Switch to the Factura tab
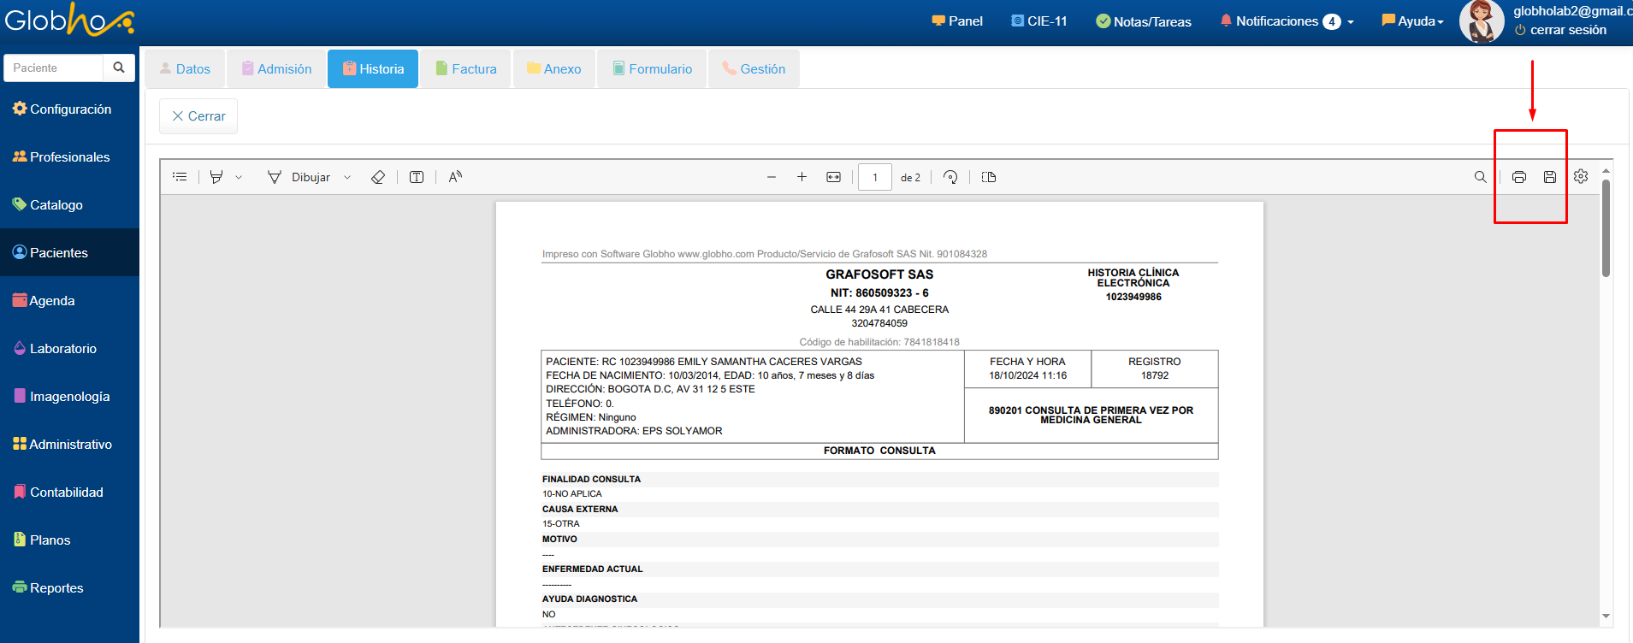 click(x=465, y=69)
